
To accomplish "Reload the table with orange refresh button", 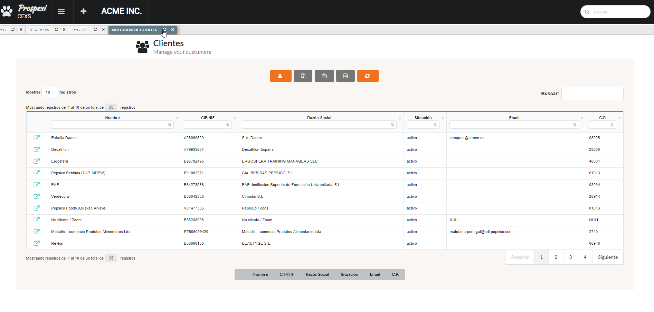I will [368, 76].
